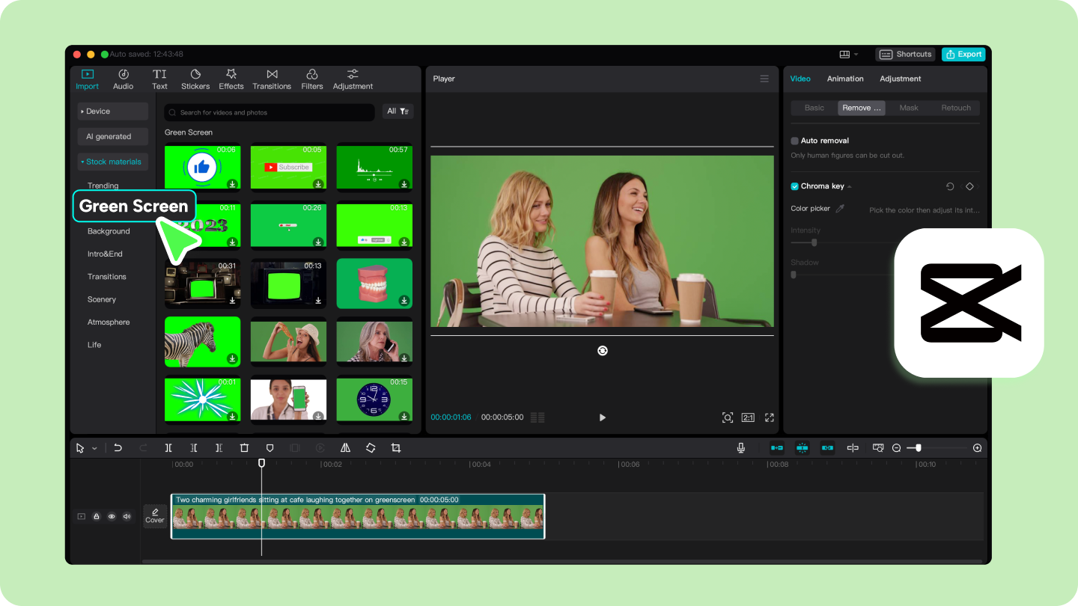Select the Crop tool in the timeline toolbar

(396, 447)
